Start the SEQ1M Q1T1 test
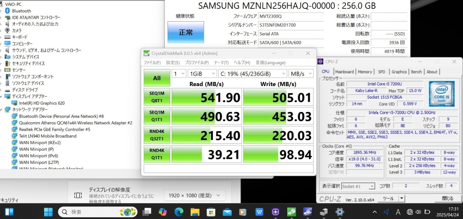Image resolution: width=463 pixels, height=219 pixels. [157, 116]
